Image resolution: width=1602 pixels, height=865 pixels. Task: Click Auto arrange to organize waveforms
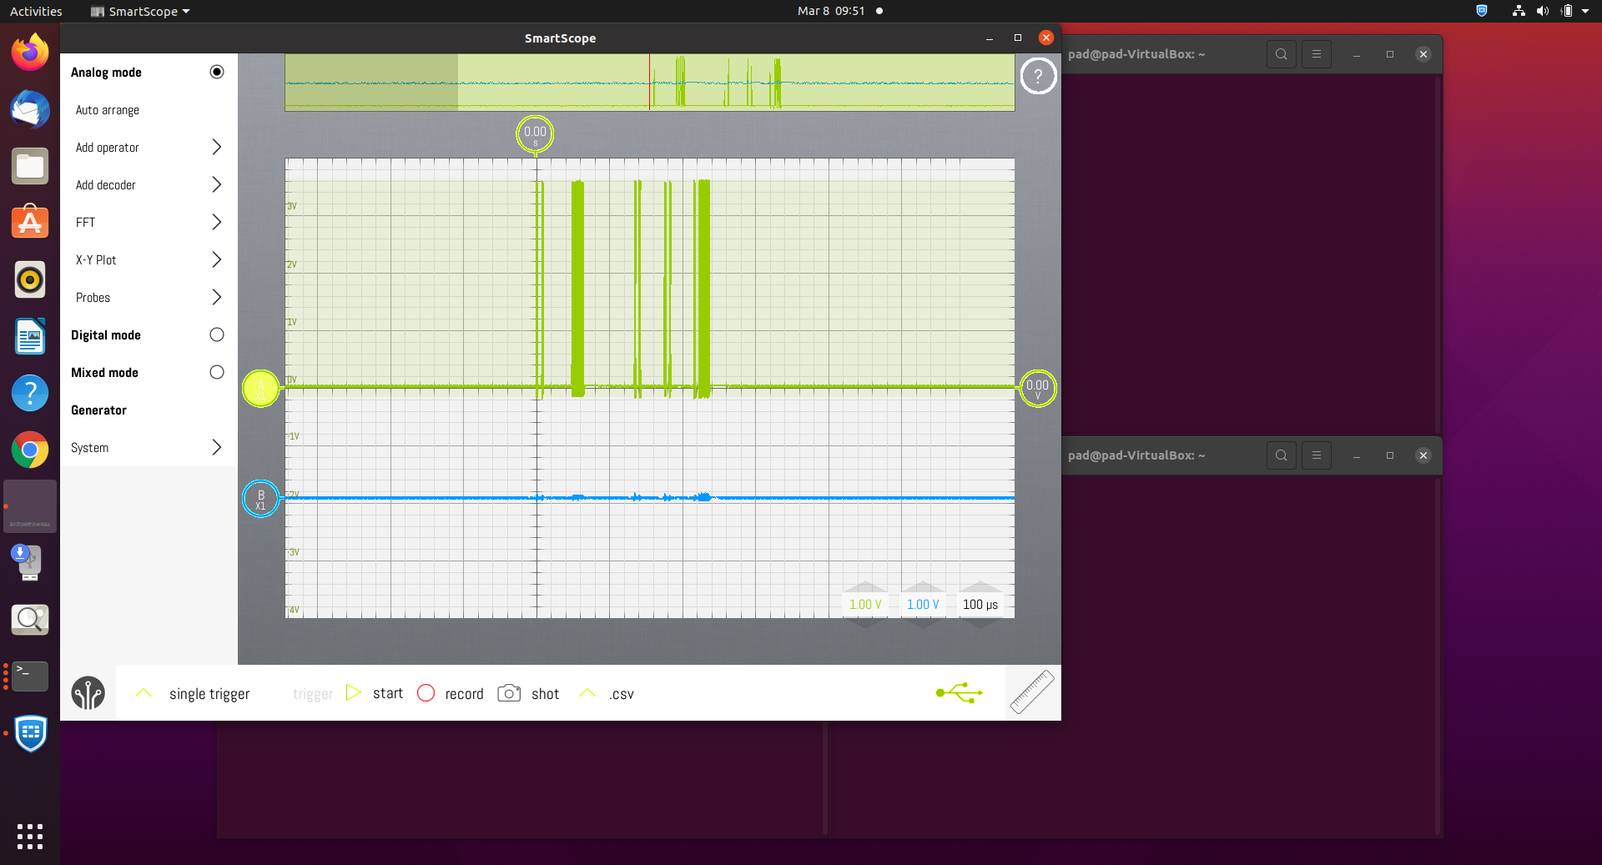pyautogui.click(x=107, y=109)
